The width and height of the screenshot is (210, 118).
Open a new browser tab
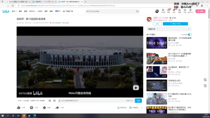point(86,2)
